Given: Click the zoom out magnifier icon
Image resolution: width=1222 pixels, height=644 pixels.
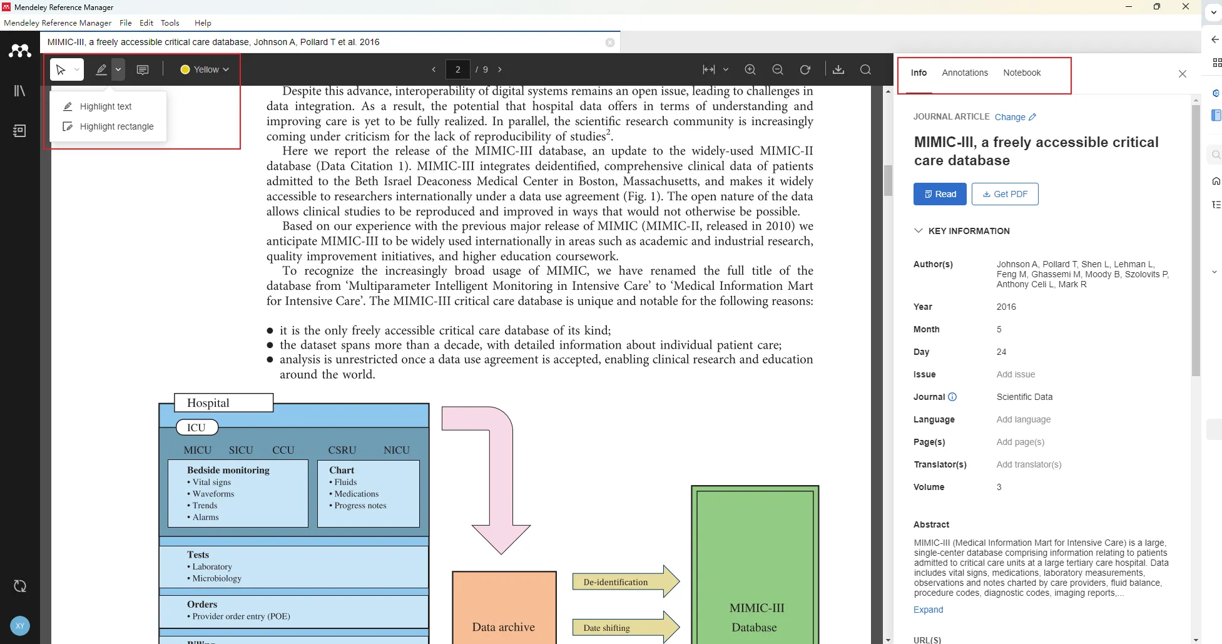Looking at the screenshot, I should pos(778,69).
